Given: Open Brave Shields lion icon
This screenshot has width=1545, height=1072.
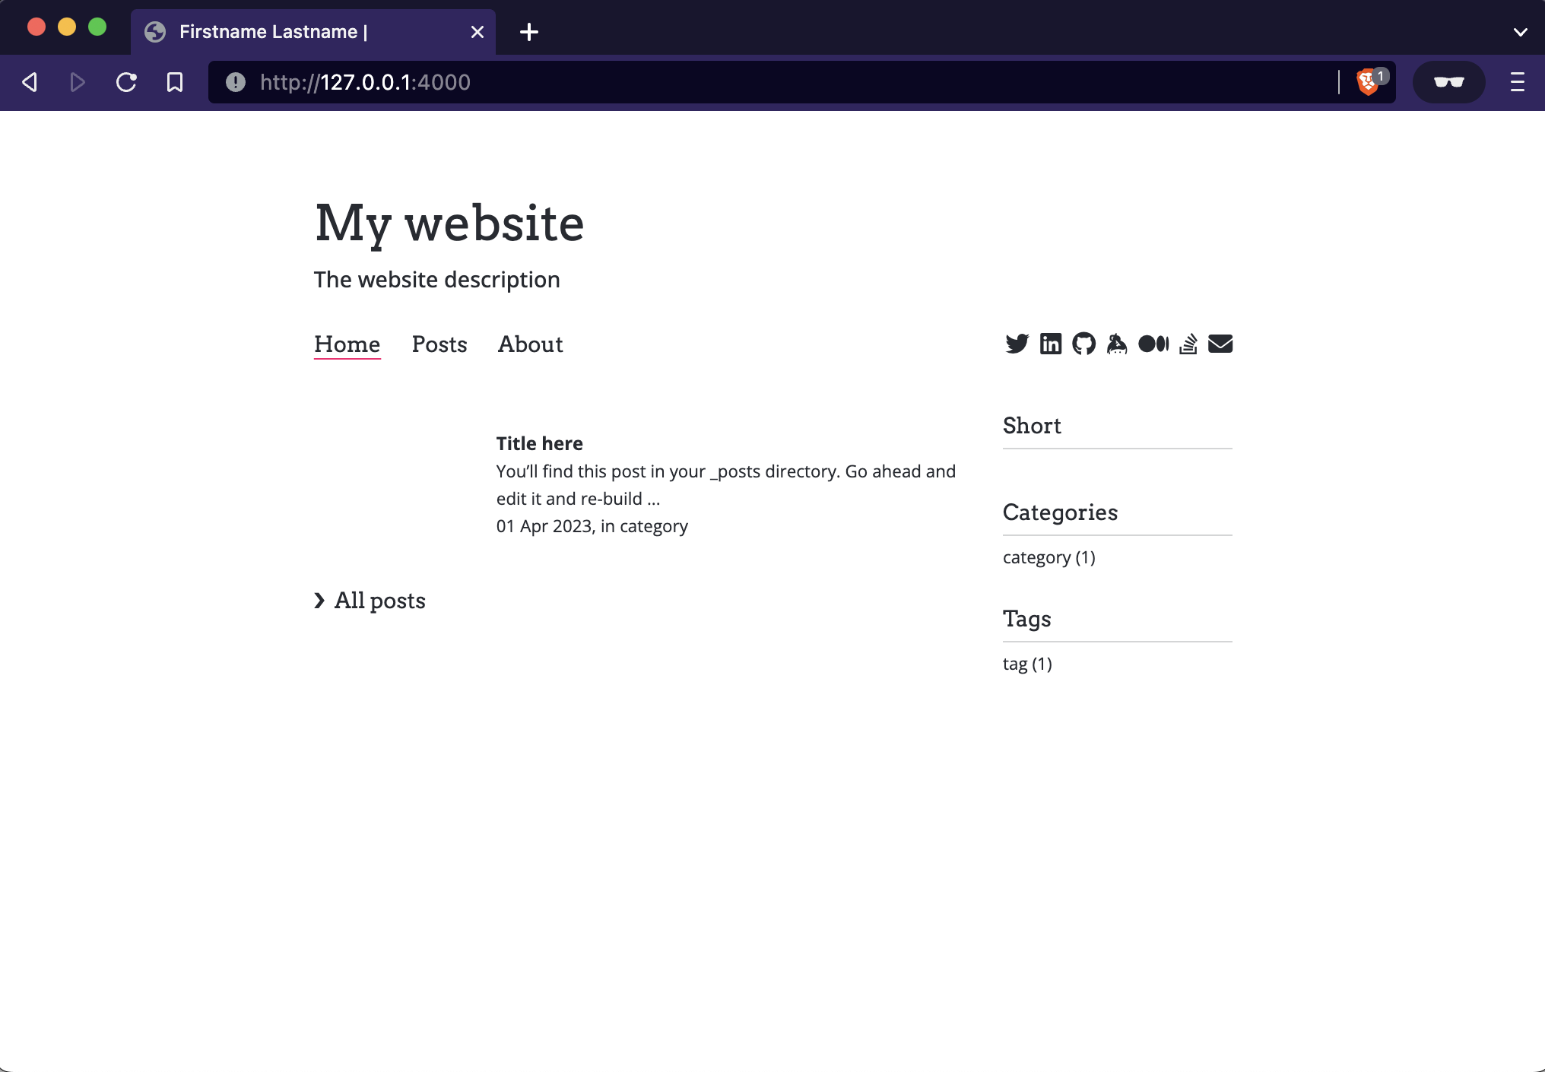Looking at the screenshot, I should point(1368,82).
